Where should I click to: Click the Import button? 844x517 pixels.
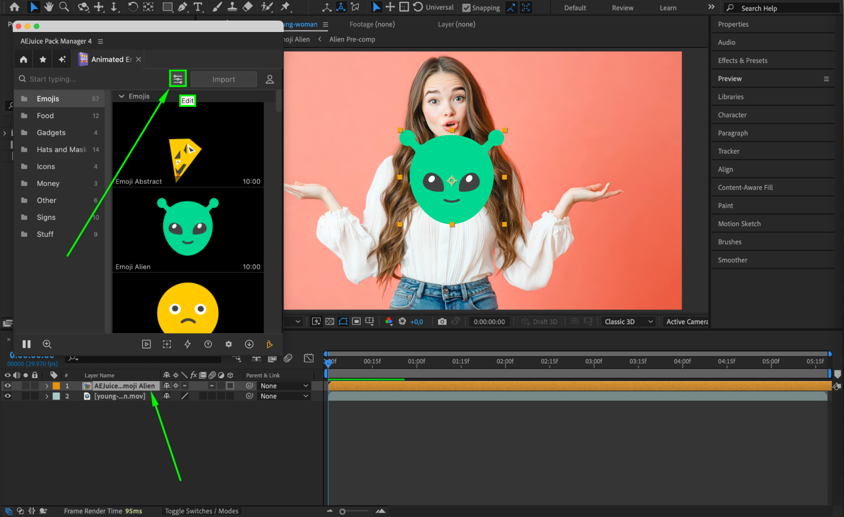[x=223, y=79]
